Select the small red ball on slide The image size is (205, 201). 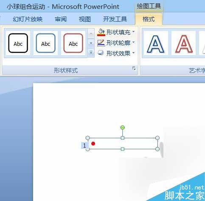pos(93,144)
